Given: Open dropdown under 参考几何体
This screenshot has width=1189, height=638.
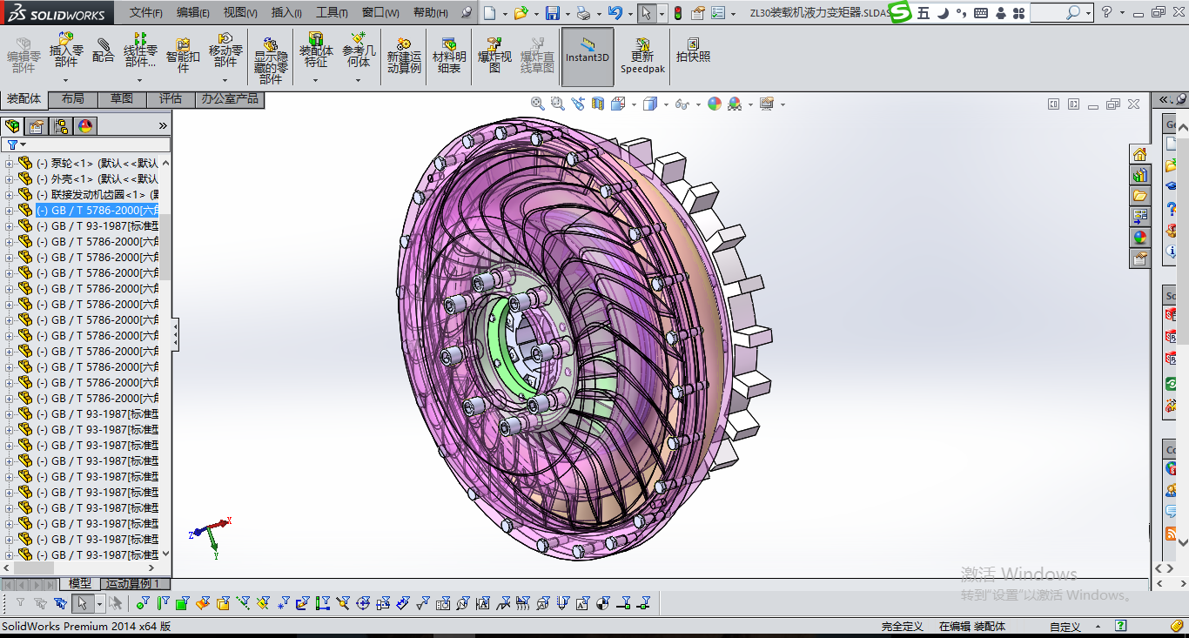Looking at the screenshot, I should pos(359,80).
